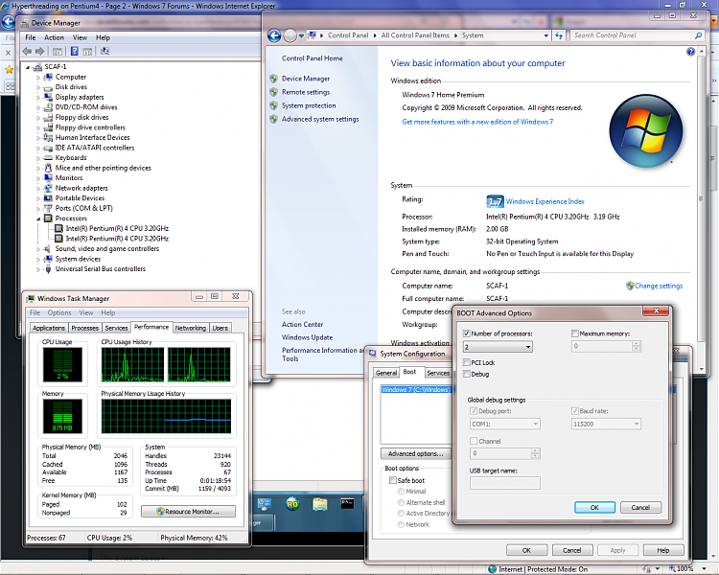
Task: Click the Sound, video and game controllers icon
Action: tap(48, 248)
